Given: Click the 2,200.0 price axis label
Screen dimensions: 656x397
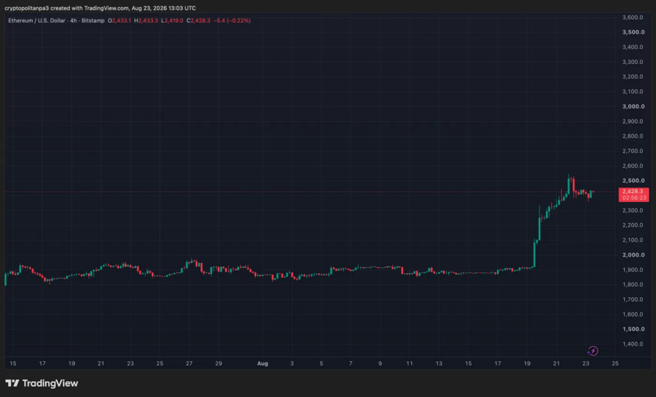Looking at the screenshot, I should coord(632,226).
